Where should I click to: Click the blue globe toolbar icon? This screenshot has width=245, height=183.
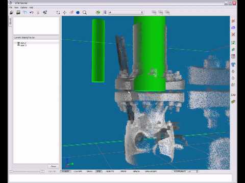click(78, 12)
